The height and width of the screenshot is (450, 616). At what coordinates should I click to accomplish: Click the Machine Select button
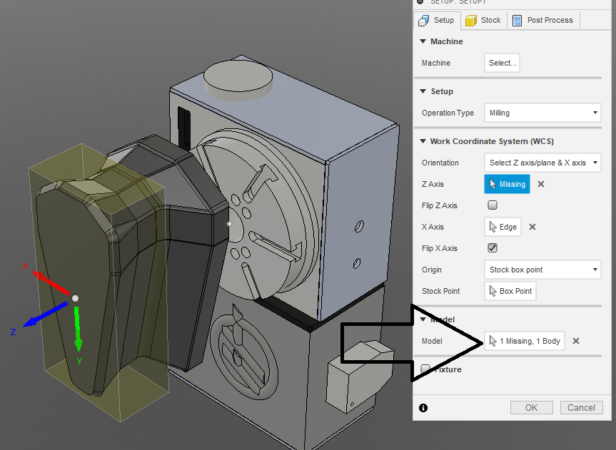pos(502,63)
